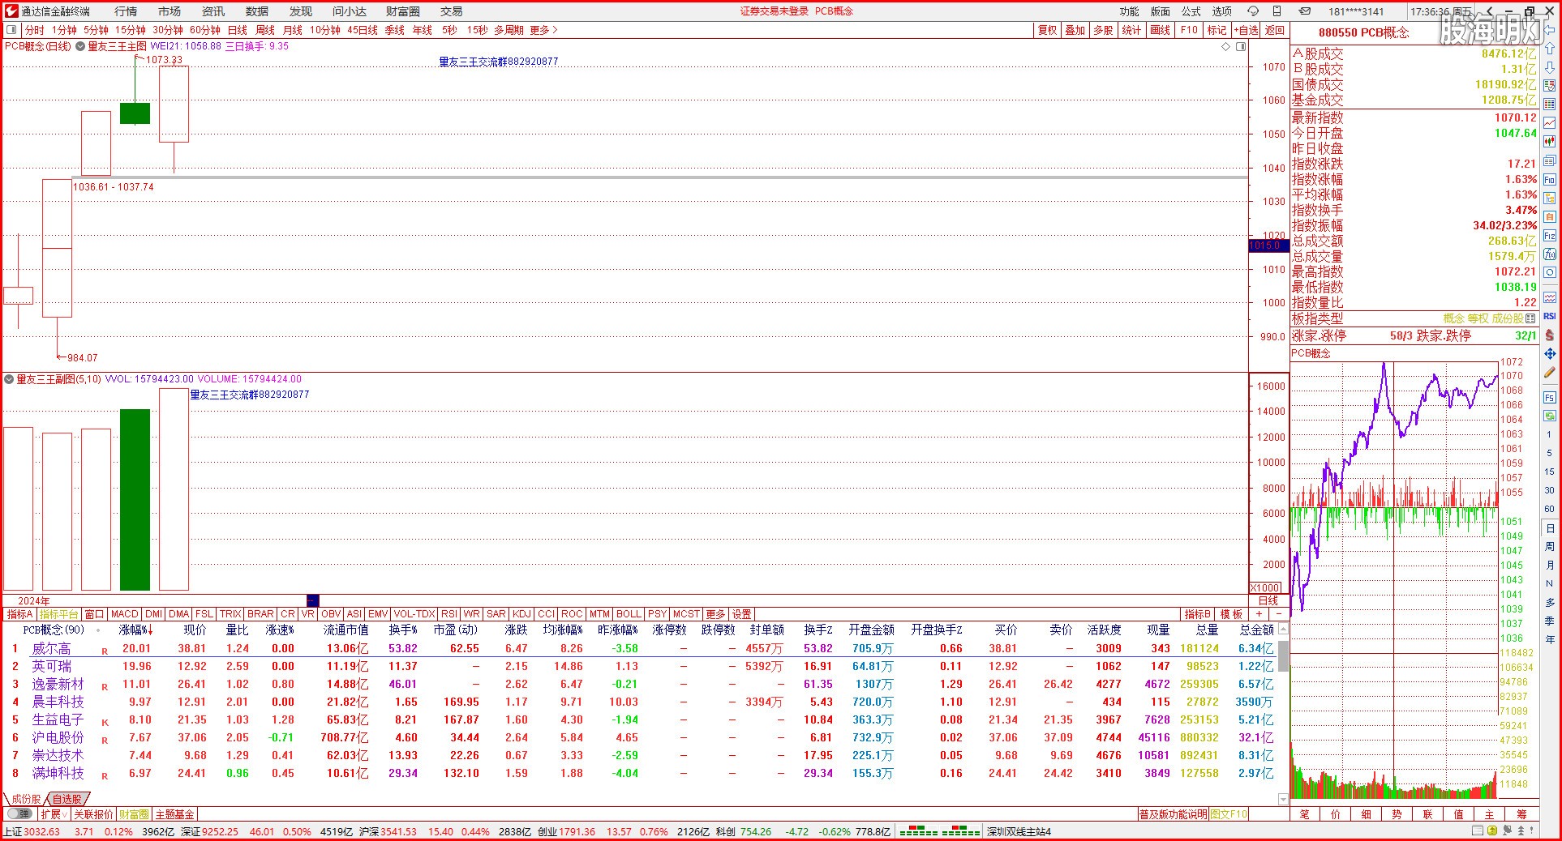
Task: Open 普及版功能说明 link
Action: [x=1173, y=813]
